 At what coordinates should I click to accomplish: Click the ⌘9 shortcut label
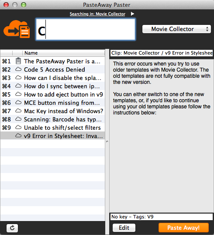(x=7, y=128)
